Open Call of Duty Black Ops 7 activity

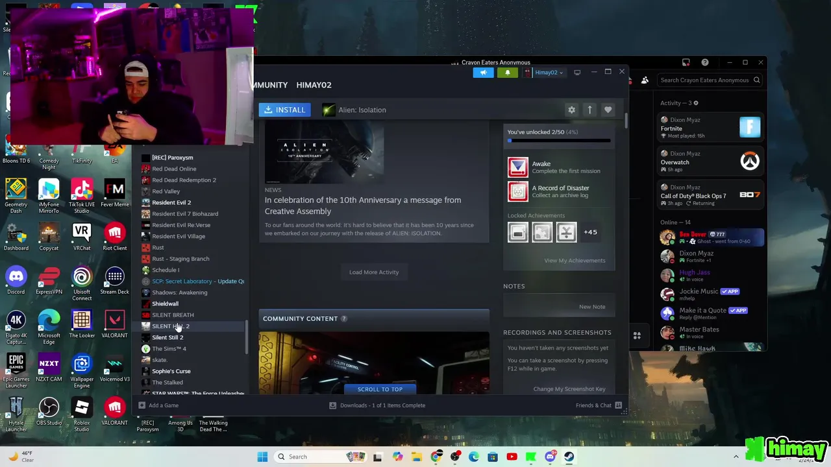coord(710,195)
